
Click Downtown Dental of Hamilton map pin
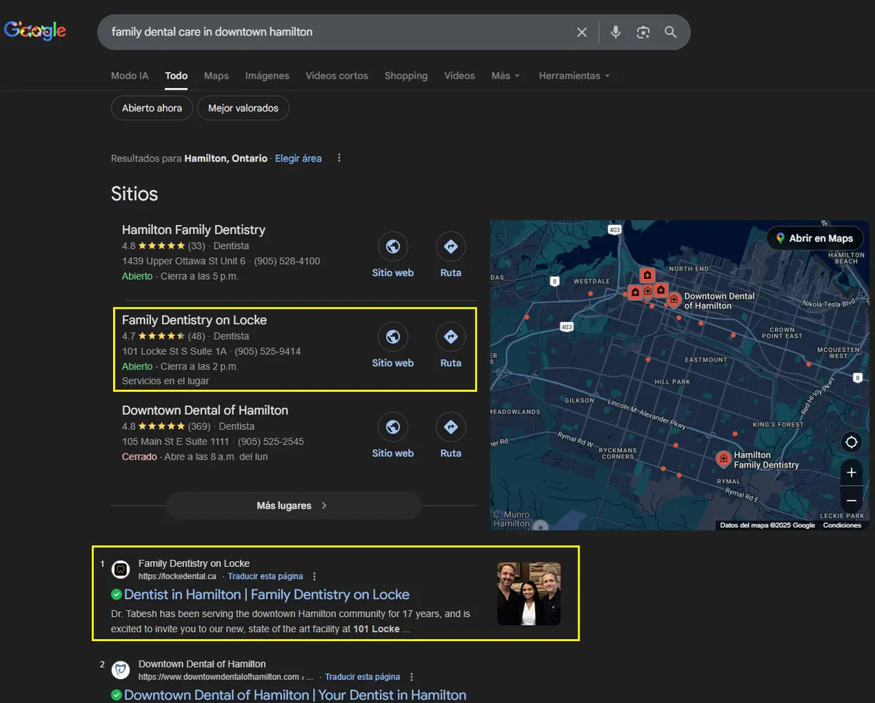click(x=674, y=299)
